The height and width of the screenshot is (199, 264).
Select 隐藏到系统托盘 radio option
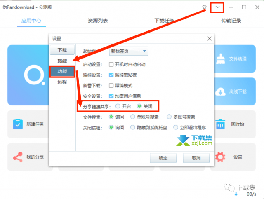tap(133, 127)
